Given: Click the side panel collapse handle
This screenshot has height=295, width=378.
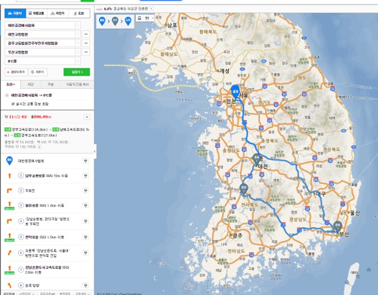Looking at the screenshot, I should 94,150.
